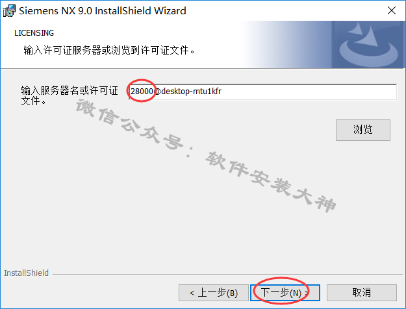Click the installer icon in the title bar

[x=9, y=10]
